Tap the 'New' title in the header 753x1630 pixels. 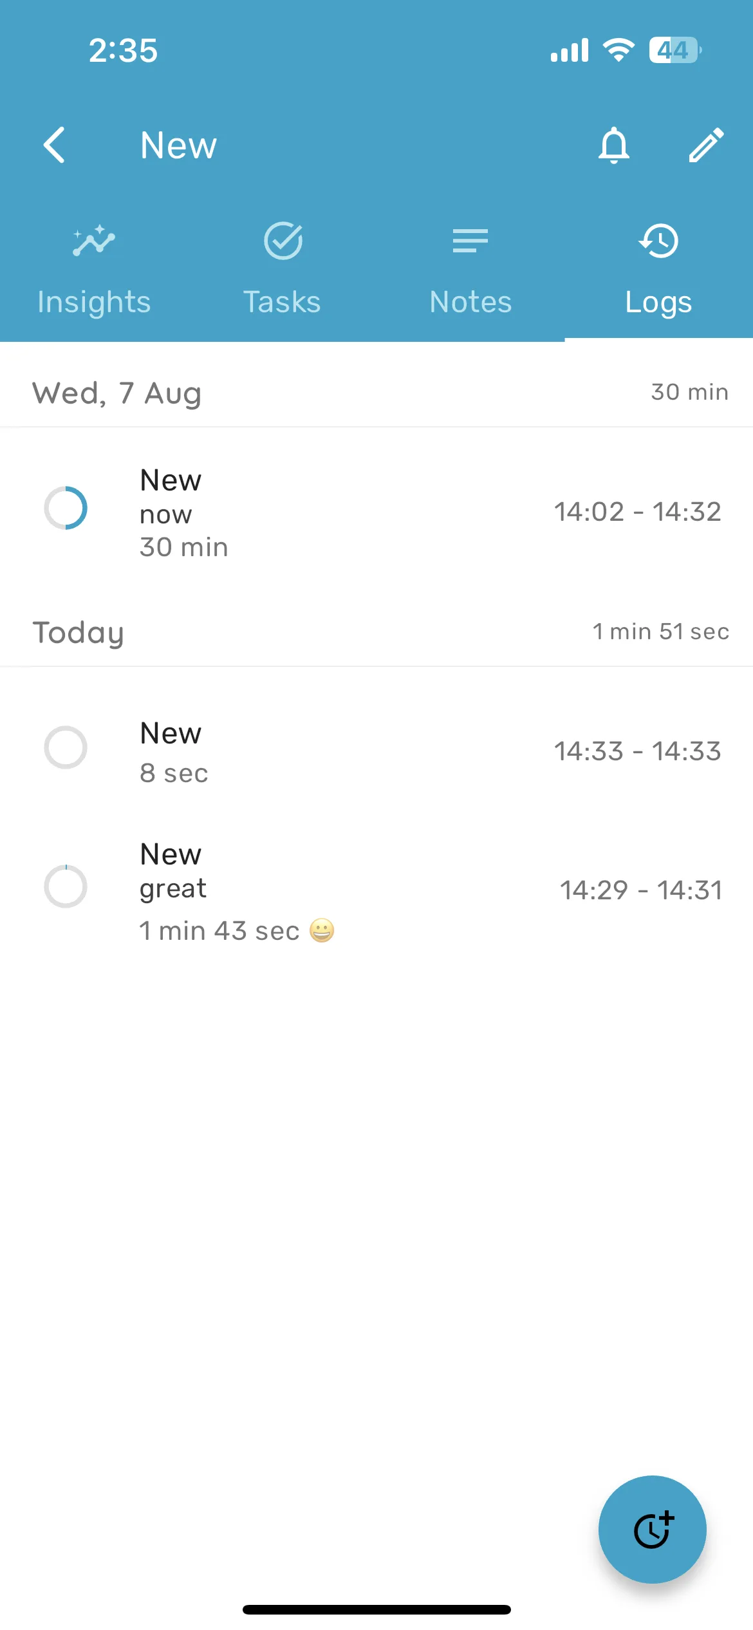pos(178,145)
